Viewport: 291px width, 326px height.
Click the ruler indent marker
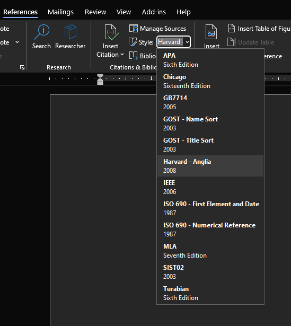(x=100, y=79)
